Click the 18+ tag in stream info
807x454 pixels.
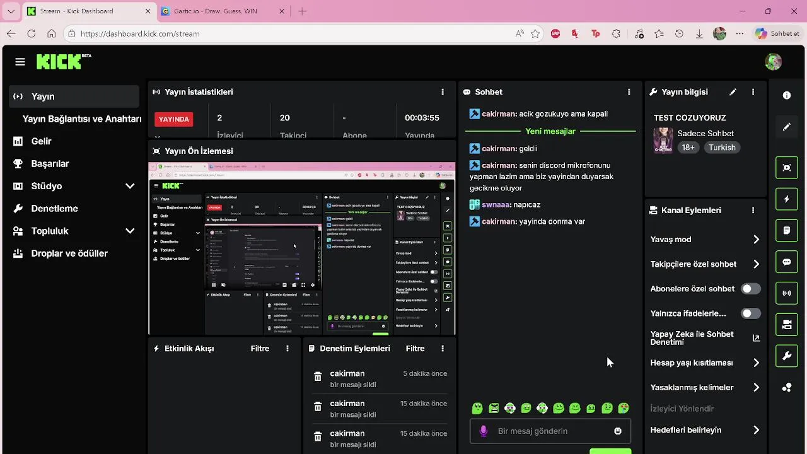click(x=688, y=148)
